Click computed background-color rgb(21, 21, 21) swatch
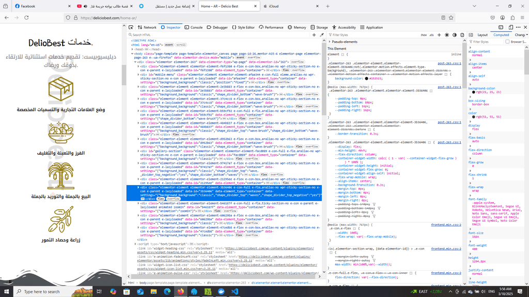This screenshot has height=297, width=529. 473,92
